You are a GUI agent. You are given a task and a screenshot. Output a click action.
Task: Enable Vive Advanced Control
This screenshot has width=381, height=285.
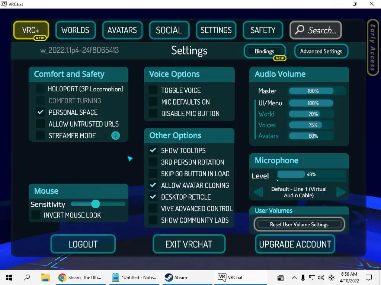click(x=153, y=209)
